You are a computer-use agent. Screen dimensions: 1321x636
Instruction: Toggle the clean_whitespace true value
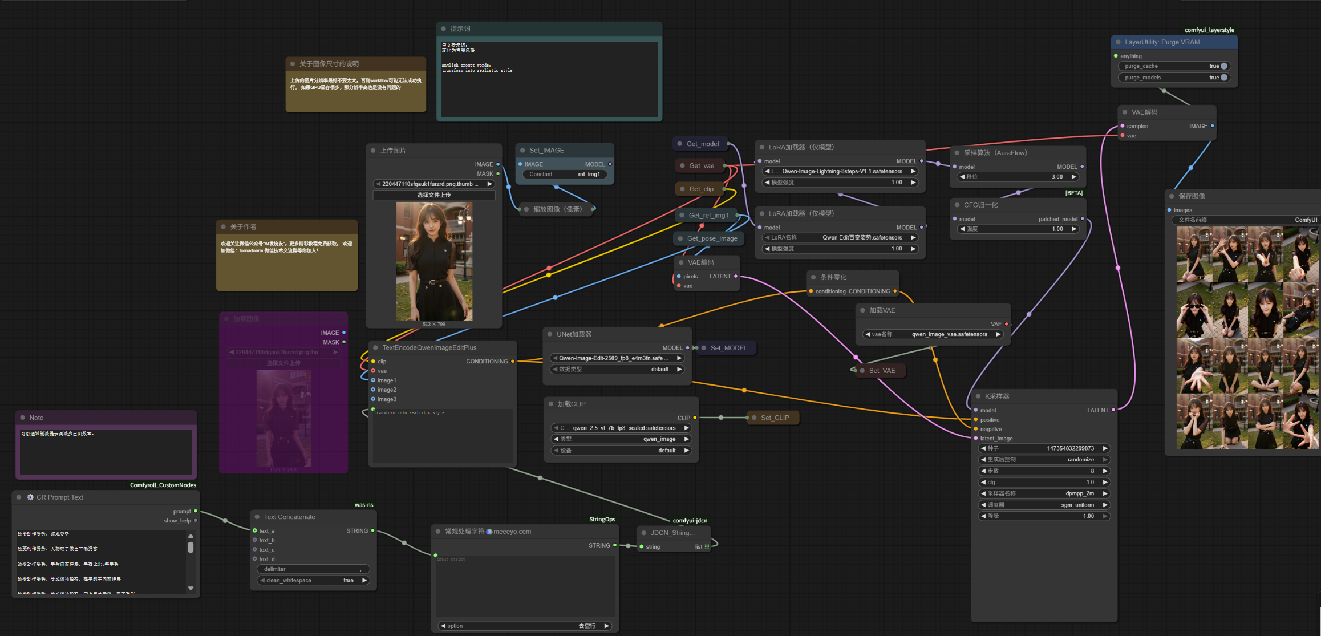pos(348,580)
